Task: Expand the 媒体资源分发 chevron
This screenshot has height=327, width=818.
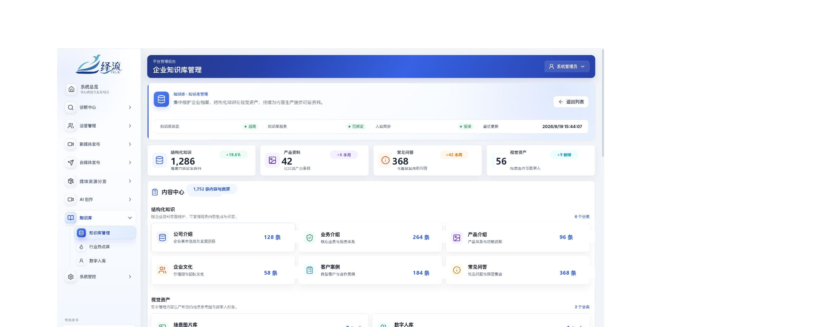Action: pyautogui.click(x=130, y=181)
